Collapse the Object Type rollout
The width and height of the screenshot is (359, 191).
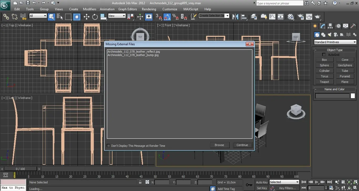[335, 50]
